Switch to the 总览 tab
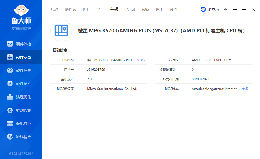Screen dimensions: 260x159 click(55, 10)
